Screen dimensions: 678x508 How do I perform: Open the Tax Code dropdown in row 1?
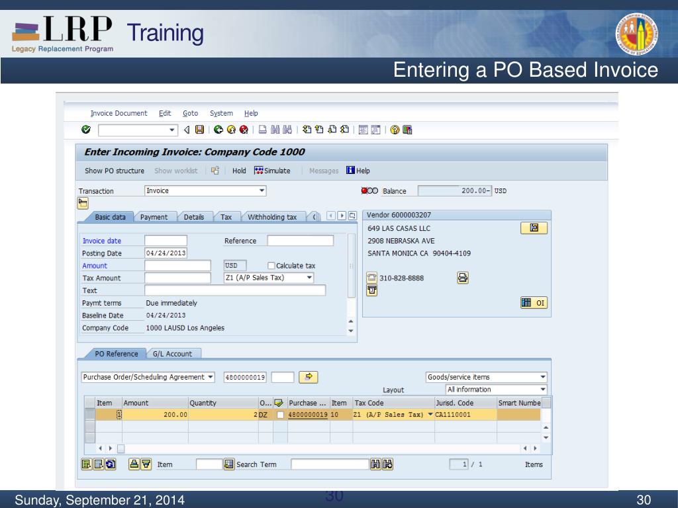(430, 414)
